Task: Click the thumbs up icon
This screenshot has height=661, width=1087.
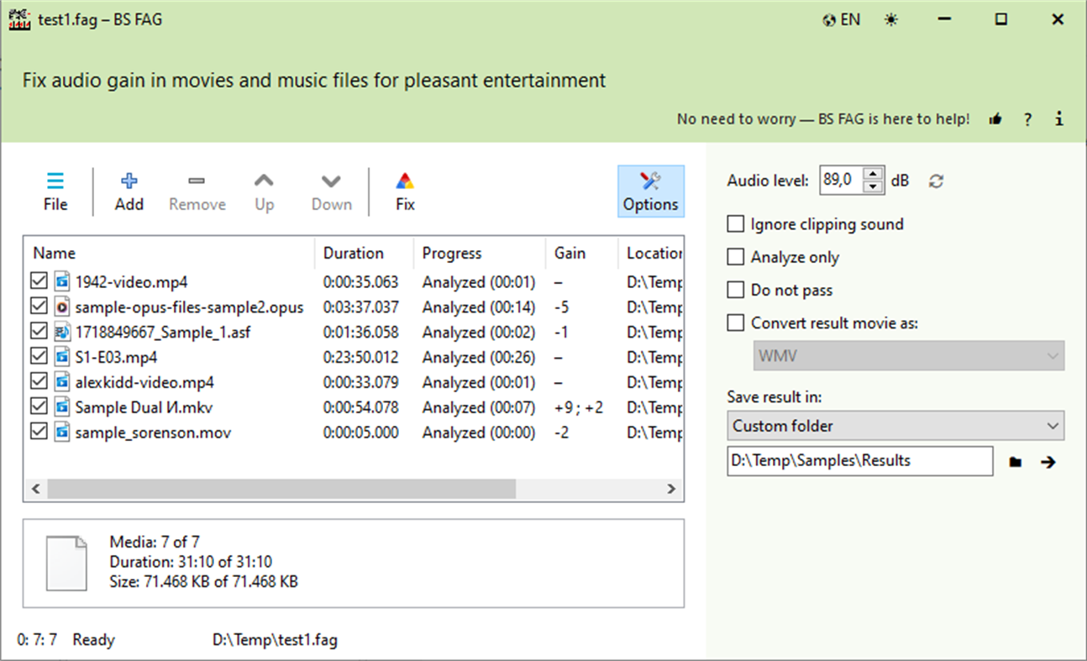Action: [995, 118]
